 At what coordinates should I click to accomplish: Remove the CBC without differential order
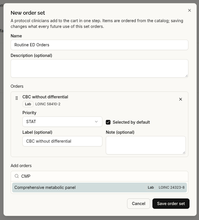click(181, 99)
